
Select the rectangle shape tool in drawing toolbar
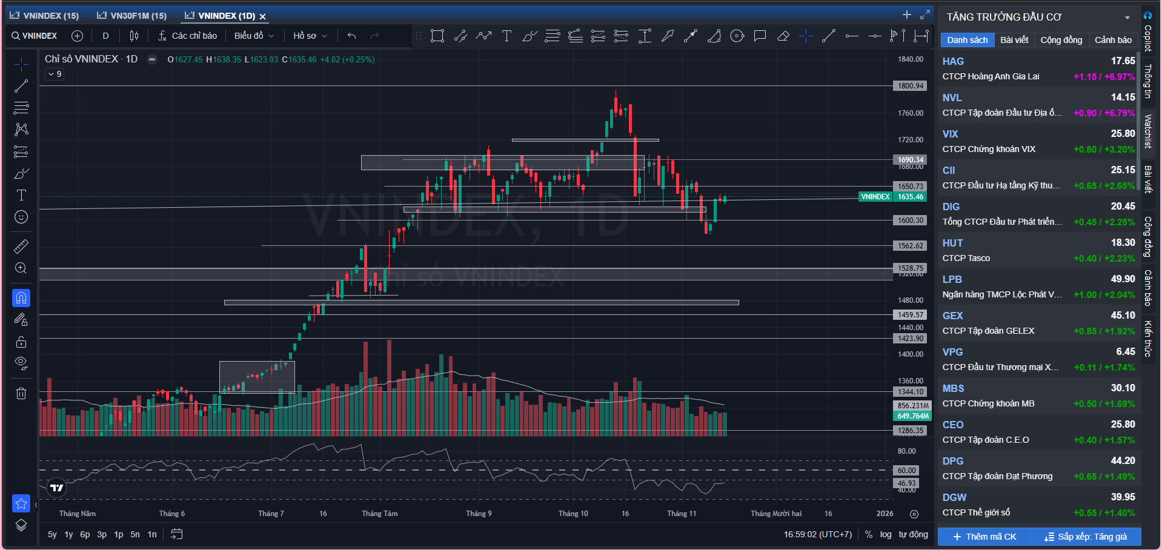(x=437, y=36)
